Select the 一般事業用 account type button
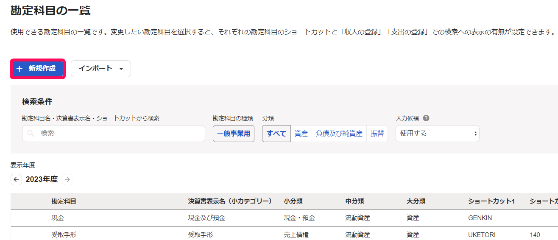 pos(234,134)
